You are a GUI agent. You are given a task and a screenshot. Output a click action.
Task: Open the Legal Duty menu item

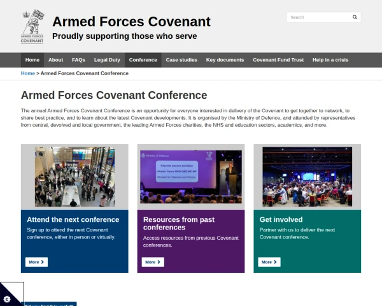click(x=107, y=60)
